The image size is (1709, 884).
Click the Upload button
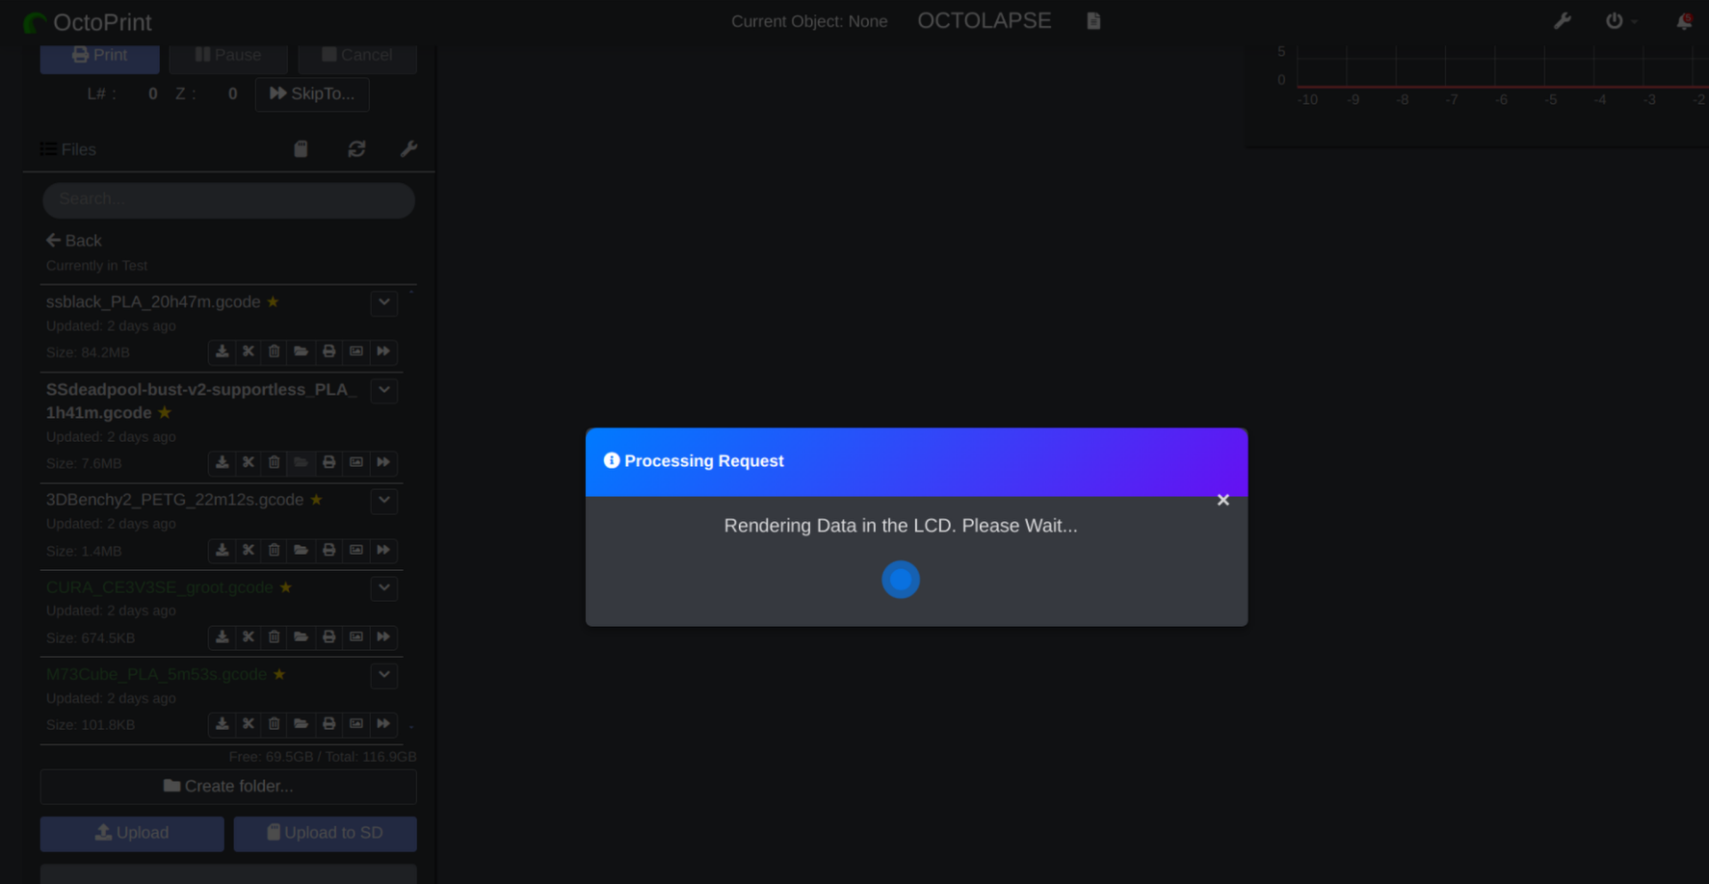(x=132, y=834)
